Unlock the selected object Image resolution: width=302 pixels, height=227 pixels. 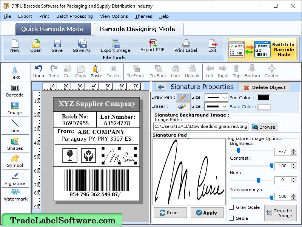[192, 71]
